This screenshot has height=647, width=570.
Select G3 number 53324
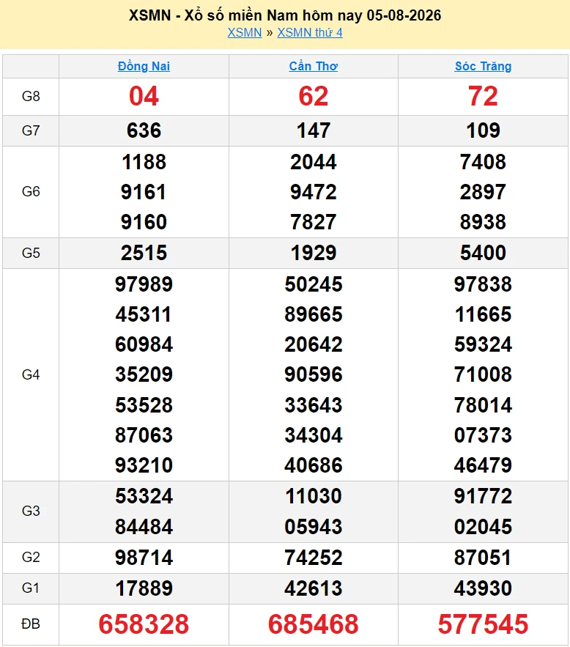[144, 496]
